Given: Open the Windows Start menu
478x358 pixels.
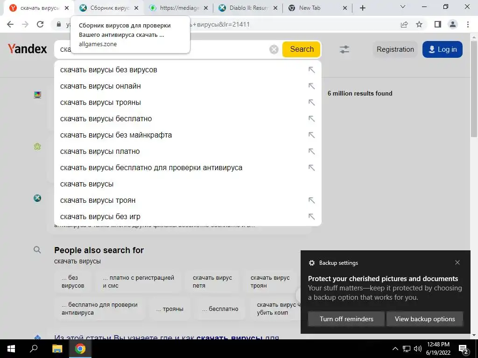Looking at the screenshot, I should click(11, 349).
